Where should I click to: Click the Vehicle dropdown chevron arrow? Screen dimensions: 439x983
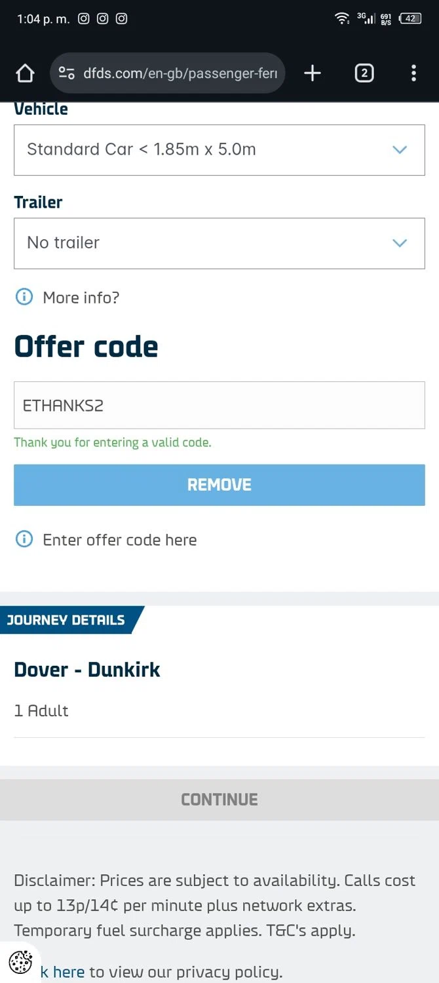pyautogui.click(x=400, y=150)
